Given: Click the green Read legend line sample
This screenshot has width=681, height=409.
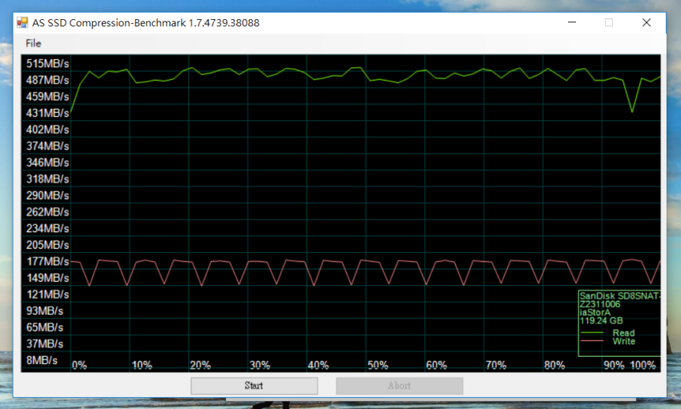Looking at the screenshot, I should pos(592,333).
